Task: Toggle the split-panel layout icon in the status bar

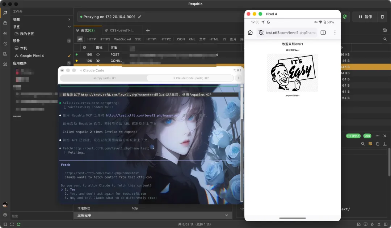Action: coord(386,224)
